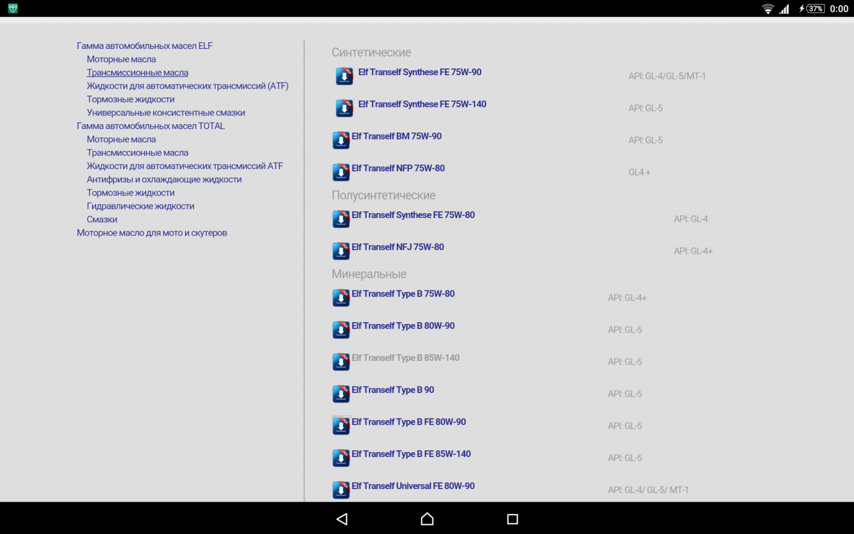Open Elf Tranself Type B 85W-140 link
This screenshot has height=534, width=854.
(405, 358)
